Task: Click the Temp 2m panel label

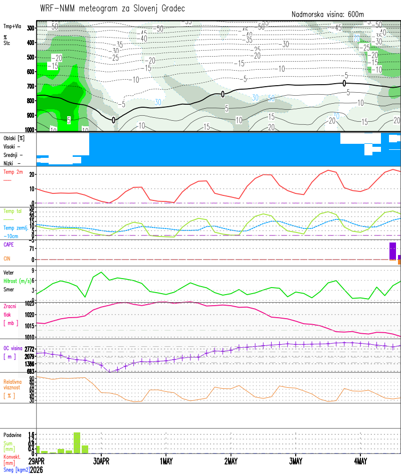Action: (x=12, y=172)
